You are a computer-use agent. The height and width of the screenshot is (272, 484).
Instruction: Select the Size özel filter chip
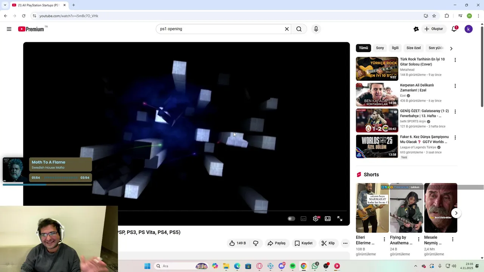[413, 48]
